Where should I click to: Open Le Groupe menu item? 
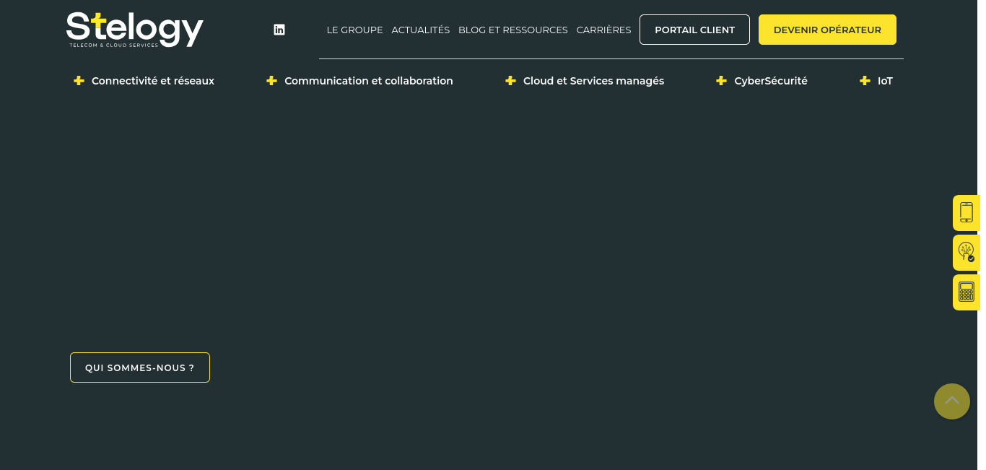point(354,30)
